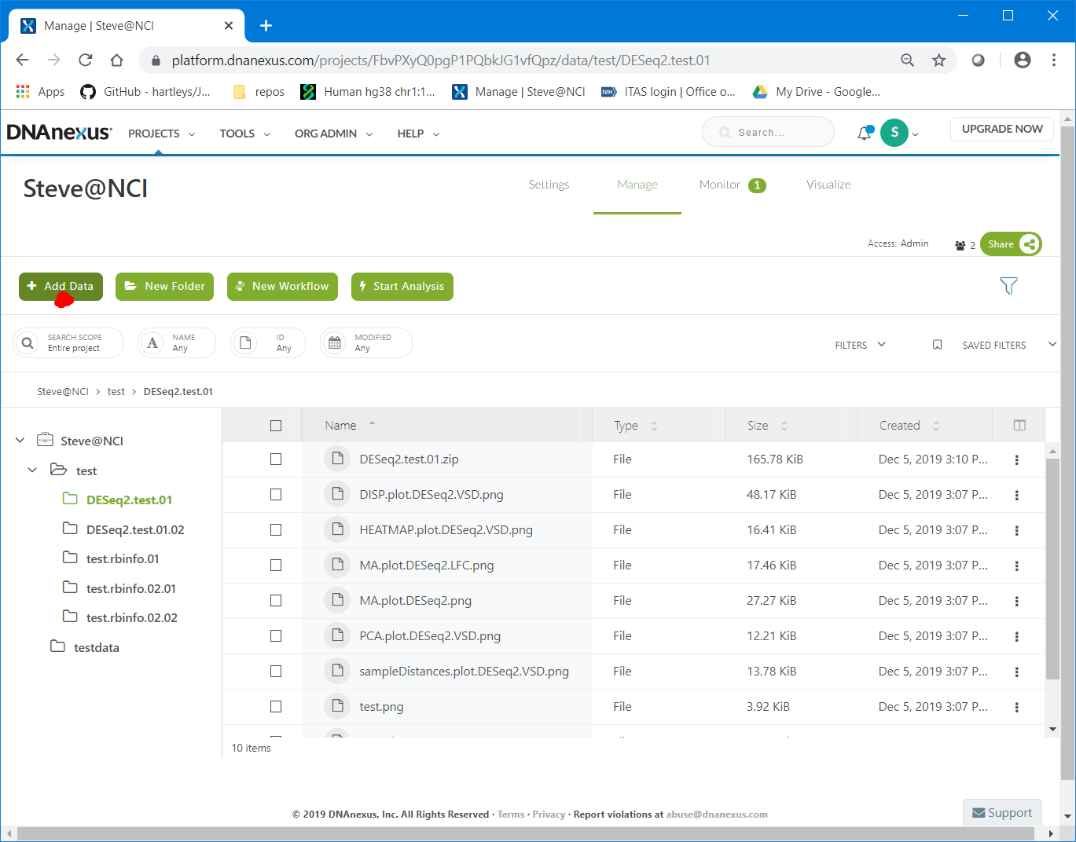
Task: Click the notification bell icon
Action: point(864,134)
